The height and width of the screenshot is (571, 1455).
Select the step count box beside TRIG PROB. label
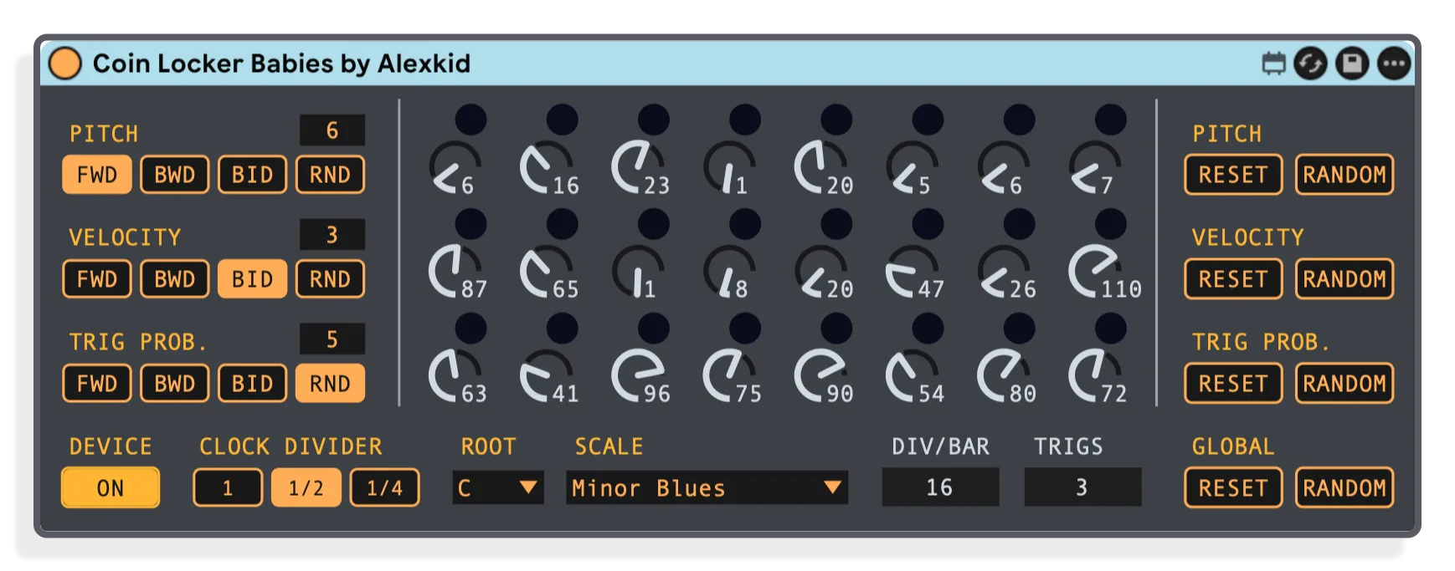point(332,339)
